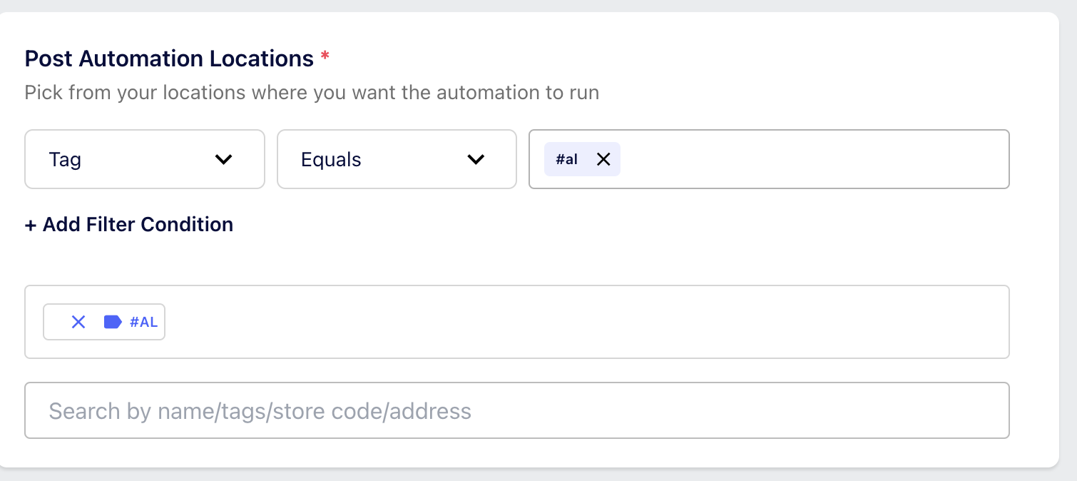Open the Equals operator dropdown
The image size is (1077, 481).
(397, 159)
